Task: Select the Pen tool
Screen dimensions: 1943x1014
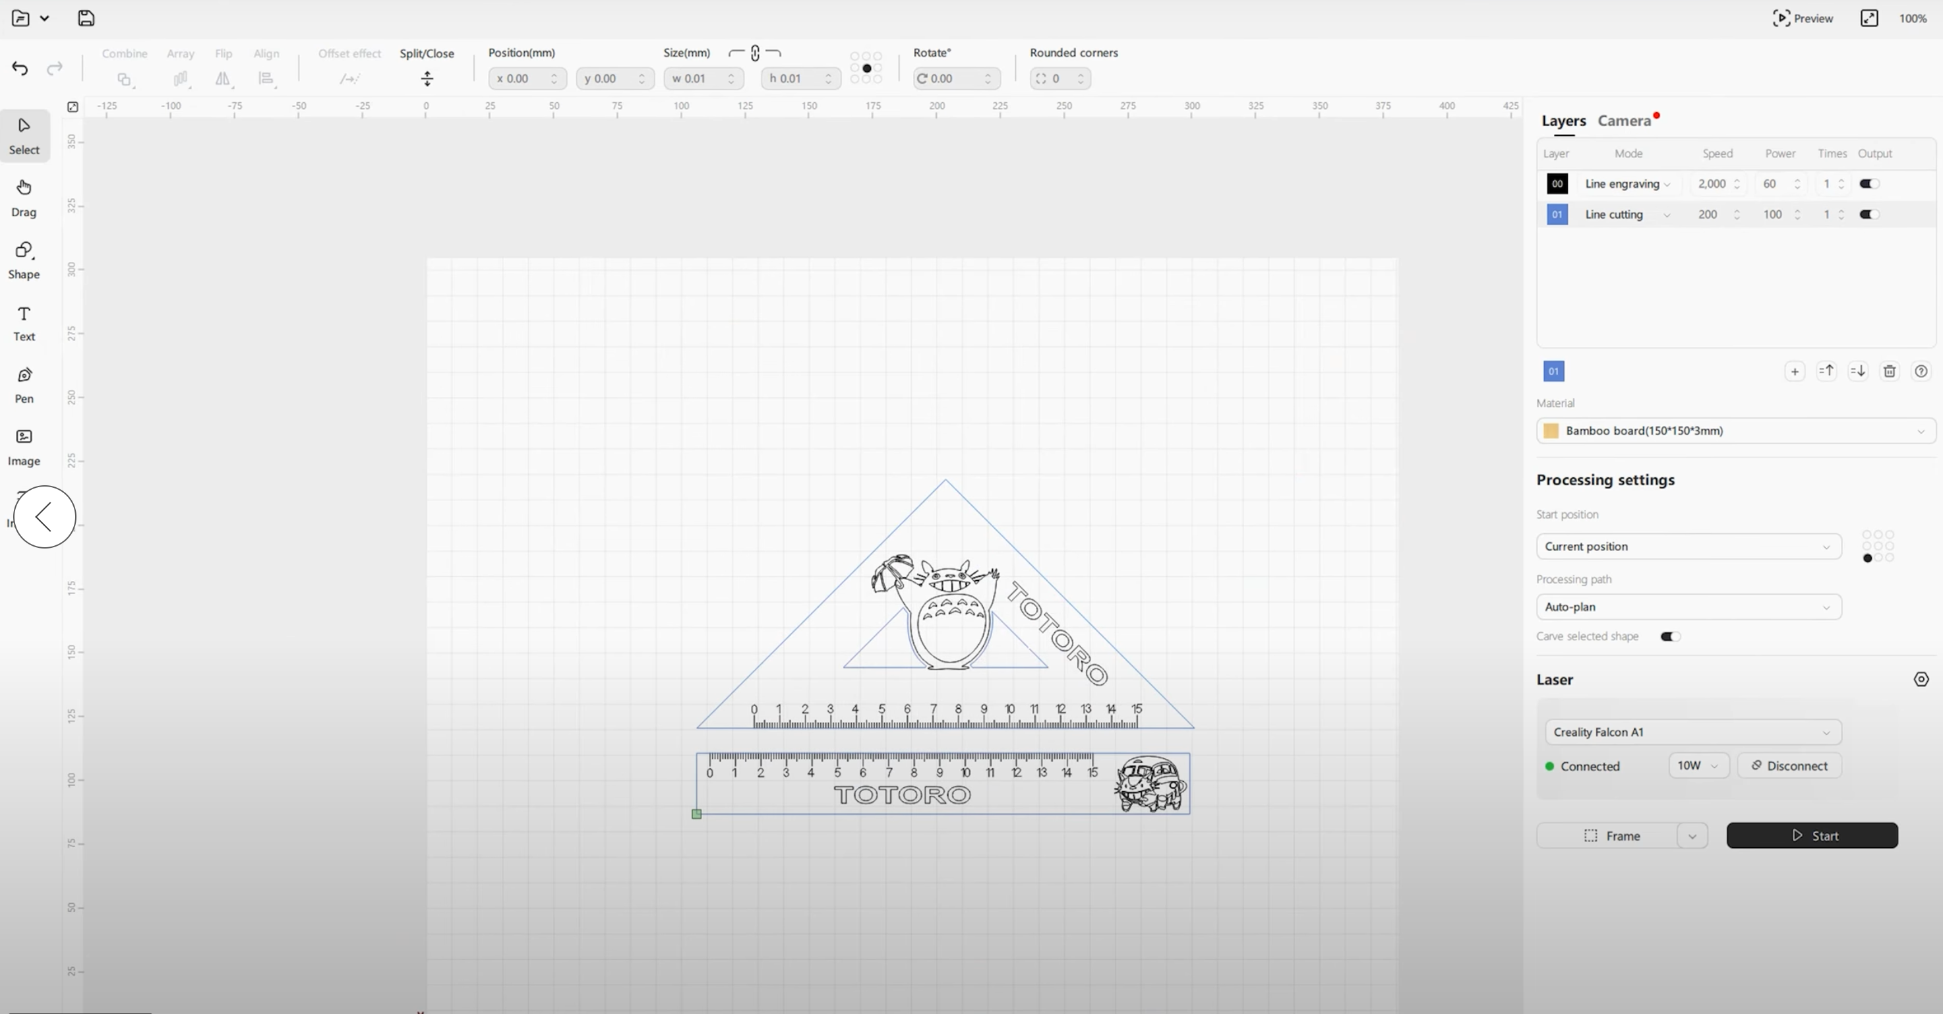Action: pos(24,385)
